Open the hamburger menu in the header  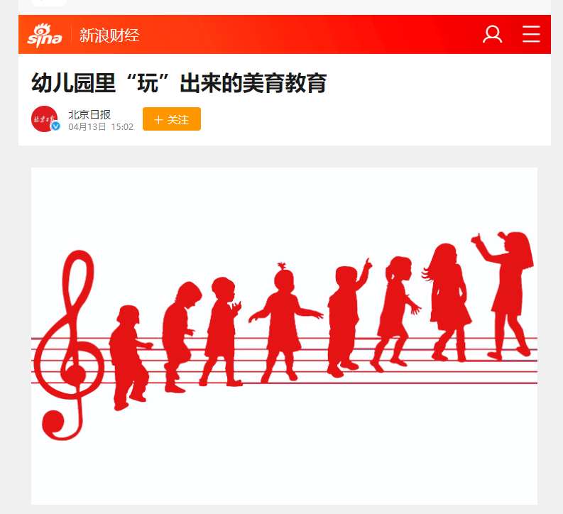(x=531, y=34)
